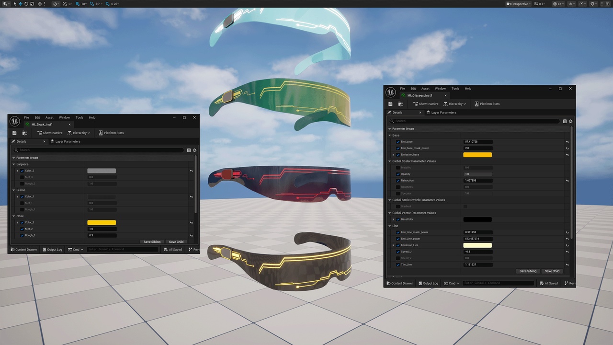613x345 pixels.
Task: Toggle Color_1 parameter checkbox
Action: point(22,196)
